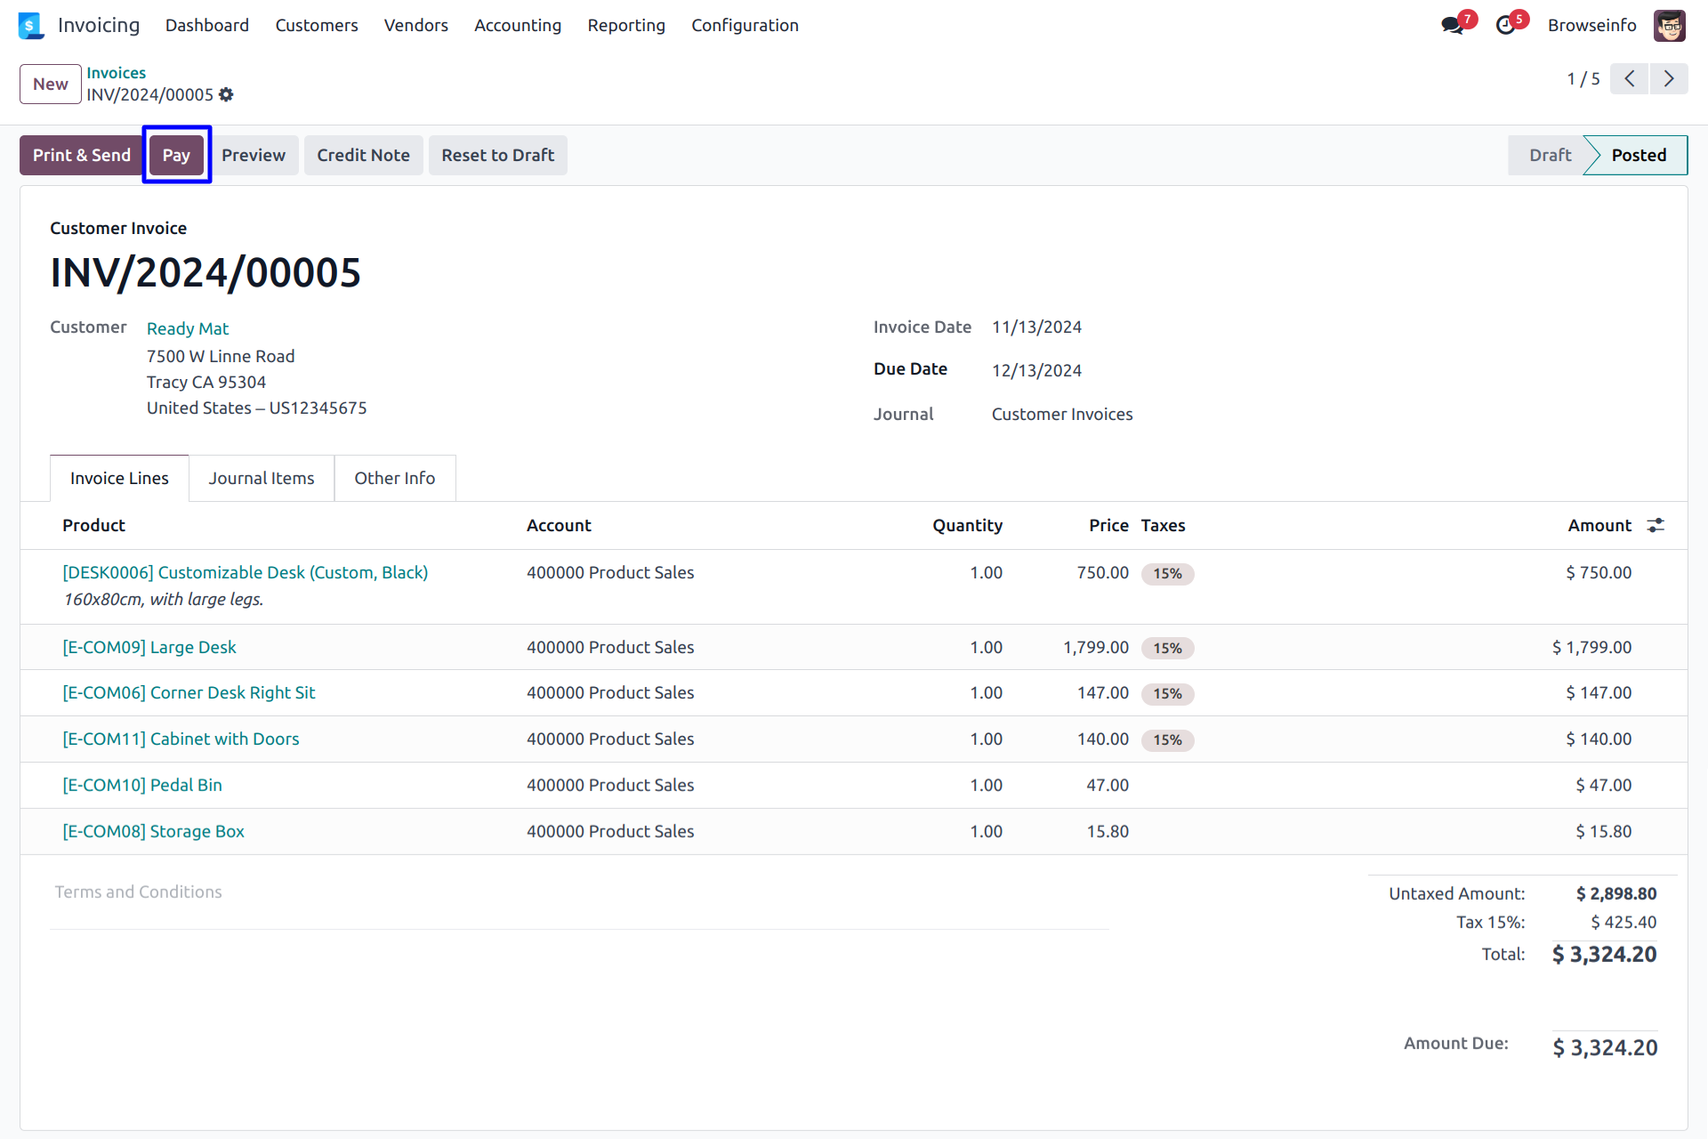Expand the Customers menu

[x=316, y=26]
